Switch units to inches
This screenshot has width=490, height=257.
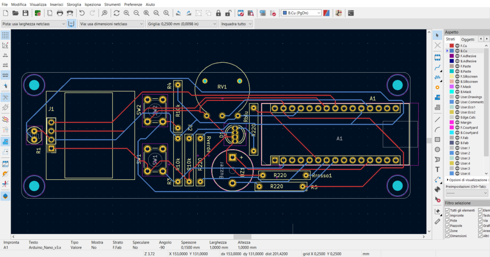[5, 55]
